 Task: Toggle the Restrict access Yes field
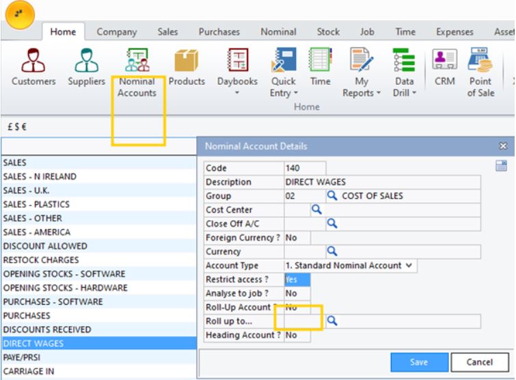297,280
